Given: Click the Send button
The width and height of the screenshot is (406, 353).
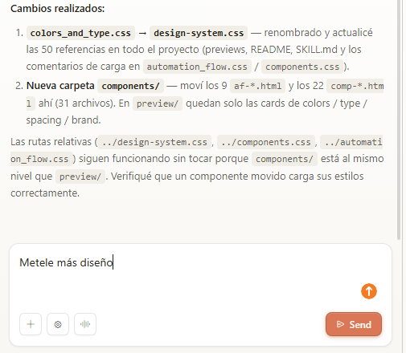Looking at the screenshot, I should (x=354, y=324).
